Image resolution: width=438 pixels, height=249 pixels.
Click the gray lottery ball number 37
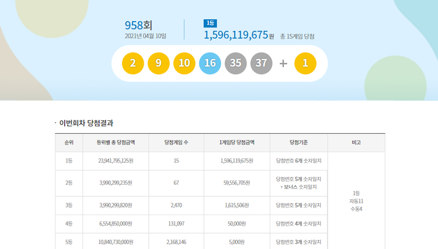click(262, 64)
